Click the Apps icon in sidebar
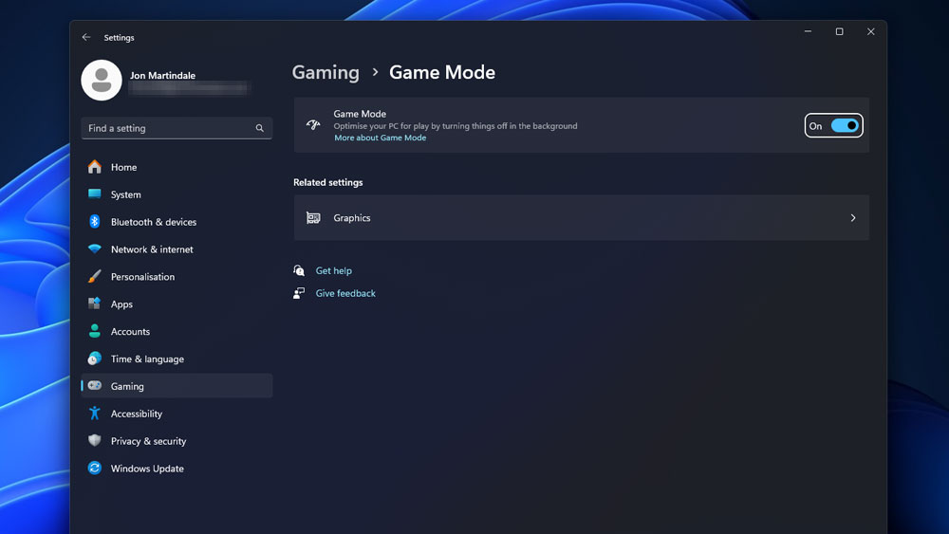The height and width of the screenshot is (534, 949). point(94,304)
